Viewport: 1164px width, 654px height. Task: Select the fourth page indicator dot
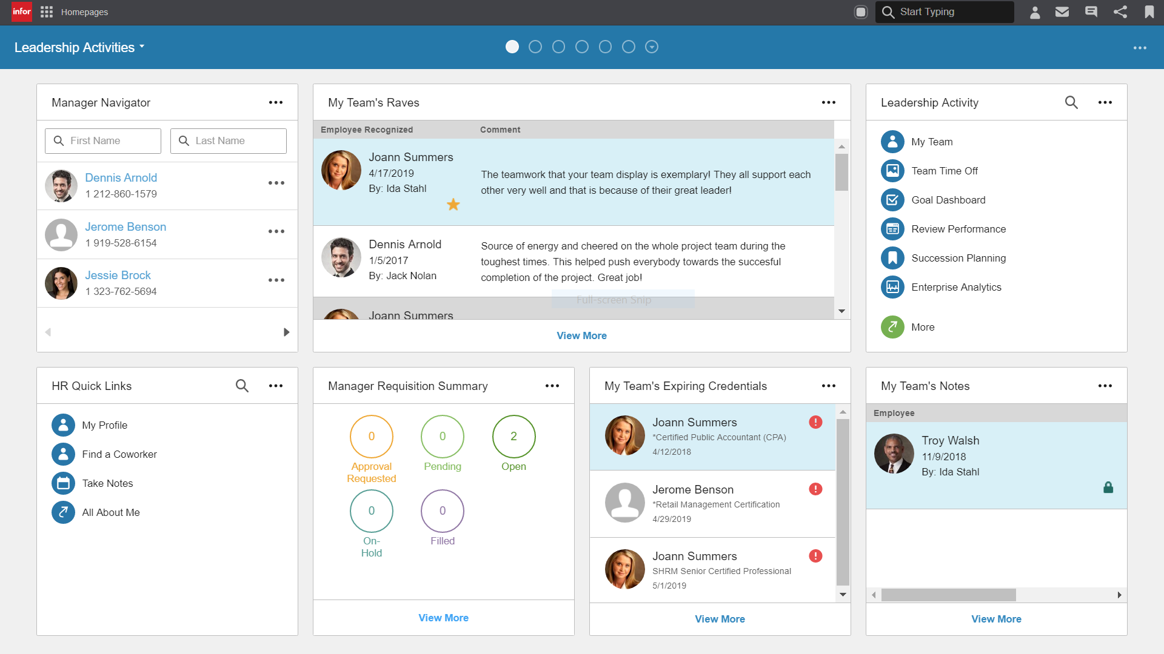coord(582,47)
